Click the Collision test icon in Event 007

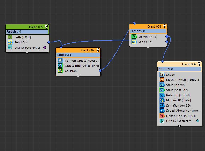(60, 71)
